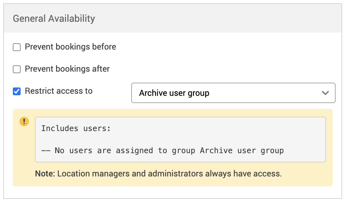This screenshot has width=346, height=203.
Task: Click the no users assigned warning text
Action: coord(163,150)
